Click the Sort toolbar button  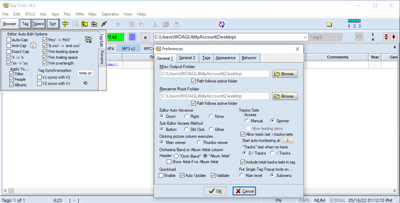53,24
